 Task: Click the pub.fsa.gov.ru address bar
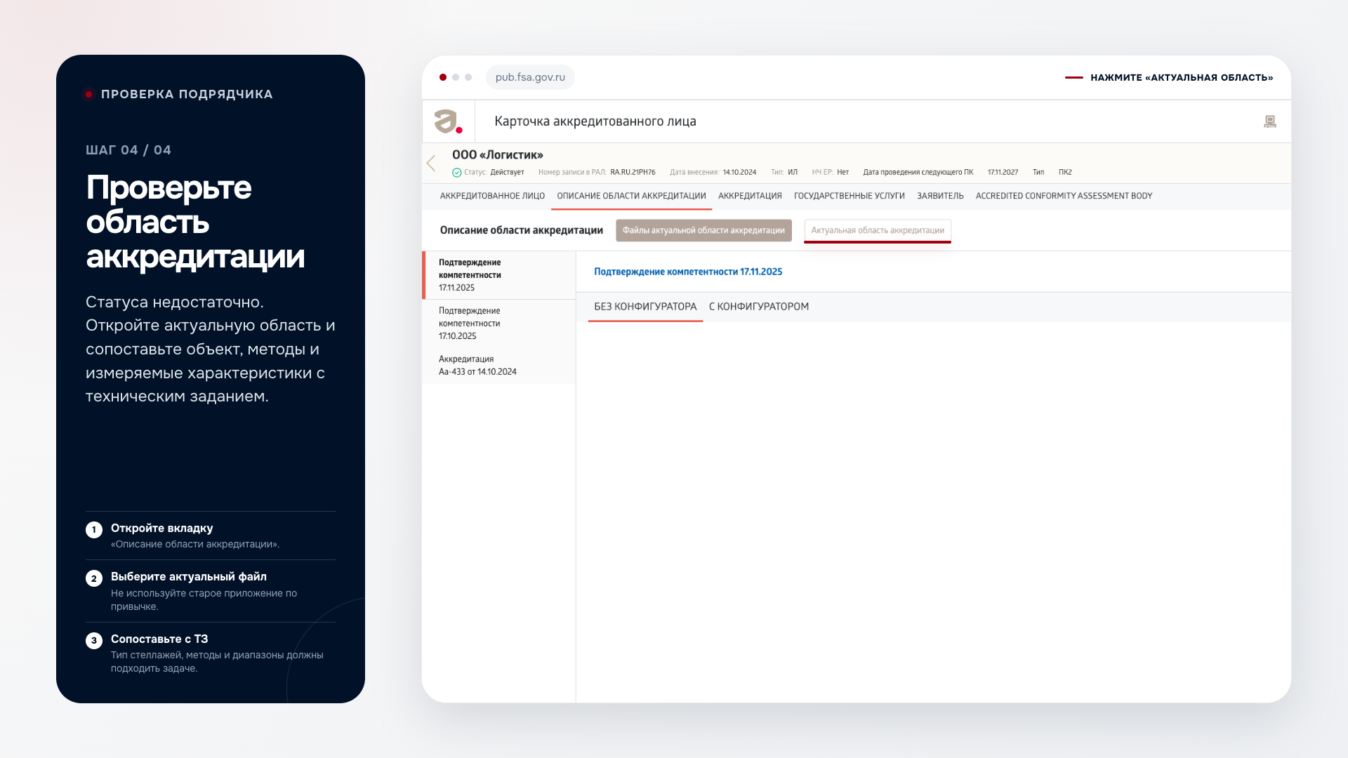530,77
